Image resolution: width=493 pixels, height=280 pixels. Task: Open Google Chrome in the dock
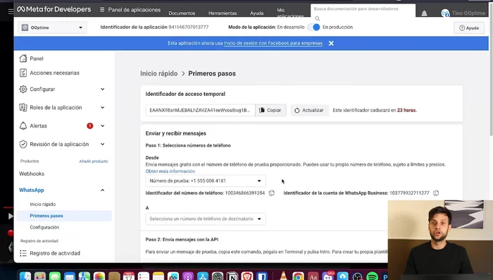[298, 276]
